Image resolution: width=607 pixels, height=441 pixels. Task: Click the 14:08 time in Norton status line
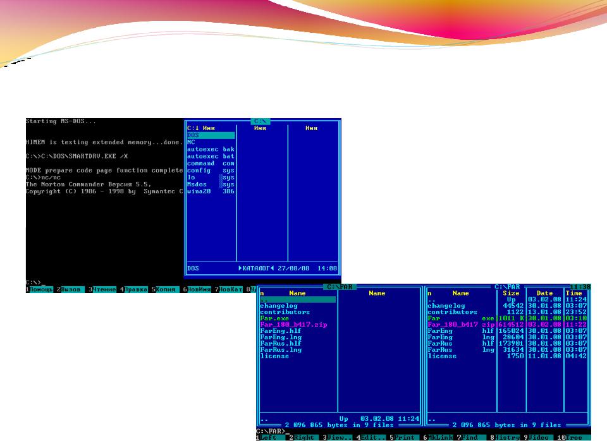327,268
